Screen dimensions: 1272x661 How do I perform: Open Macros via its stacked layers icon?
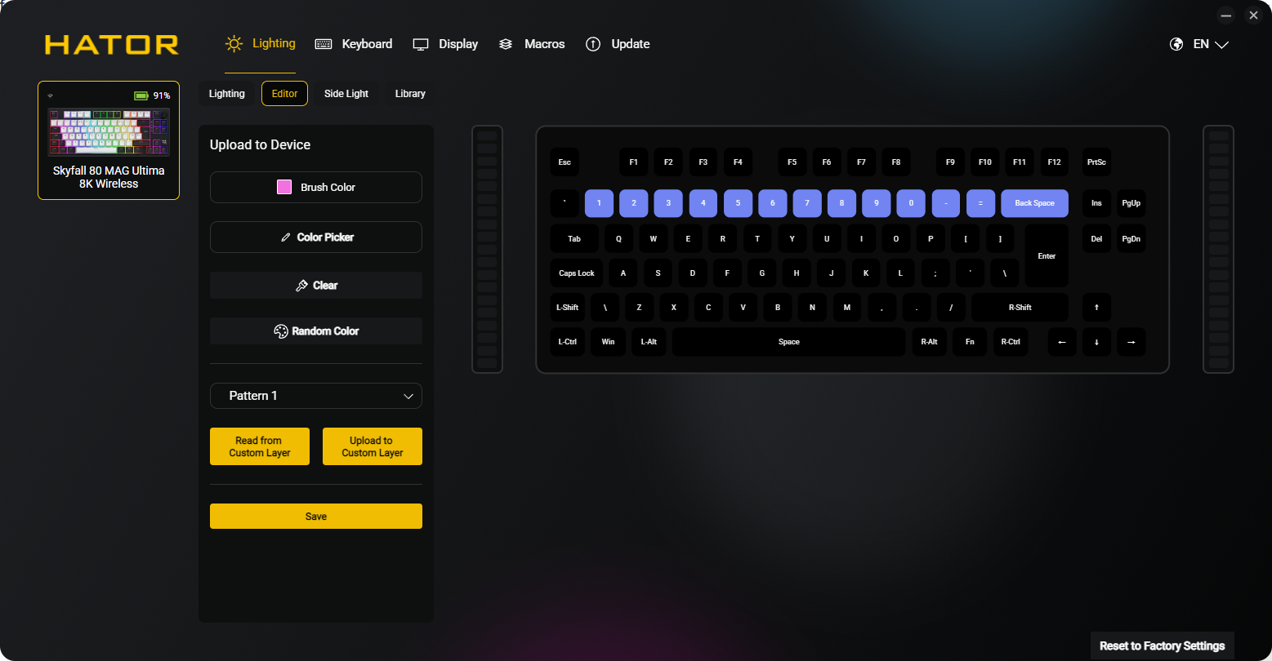point(506,44)
